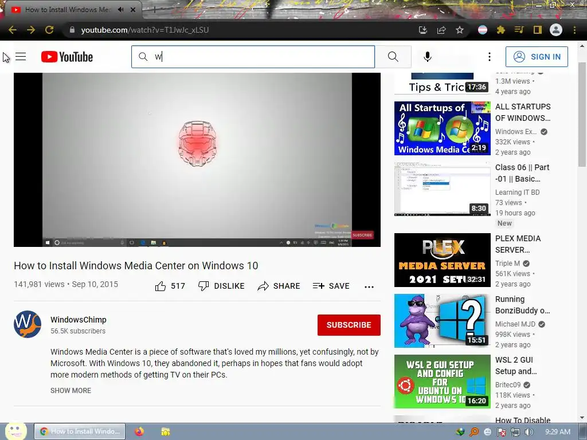Image resolution: width=587 pixels, height=440 pixels.
Task: Bookmark this page with the star icon
Action: pyautogui.click(x=460, y=30)
